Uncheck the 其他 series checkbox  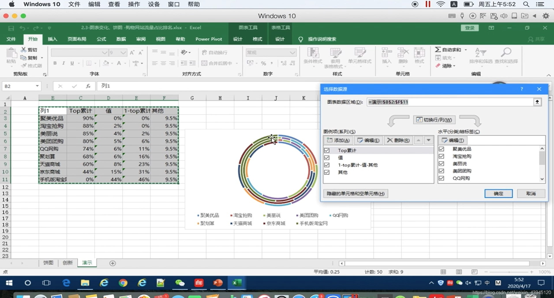pos(327,172)
